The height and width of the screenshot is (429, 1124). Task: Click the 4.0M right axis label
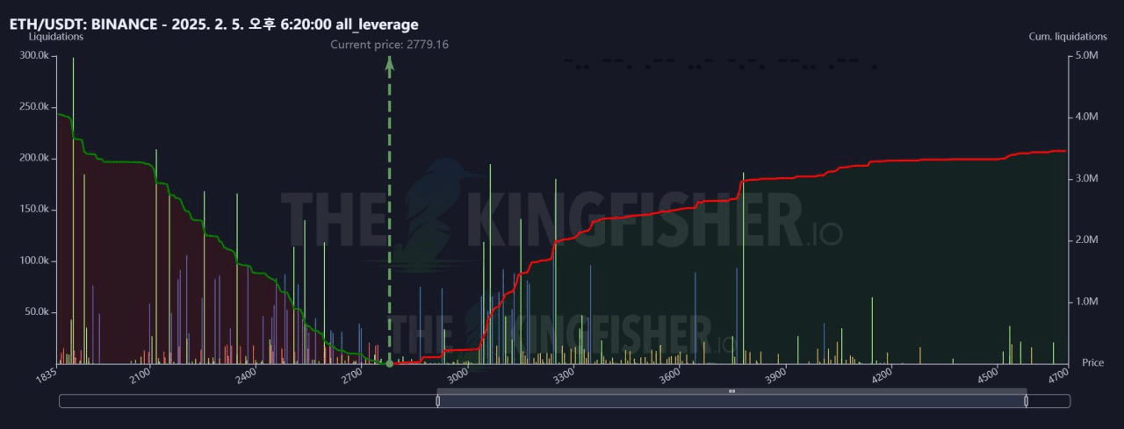click(1087, 117)
